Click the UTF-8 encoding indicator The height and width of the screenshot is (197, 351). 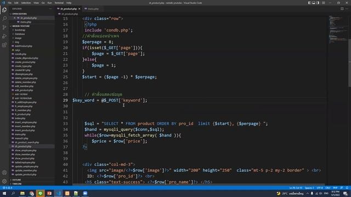320,188
